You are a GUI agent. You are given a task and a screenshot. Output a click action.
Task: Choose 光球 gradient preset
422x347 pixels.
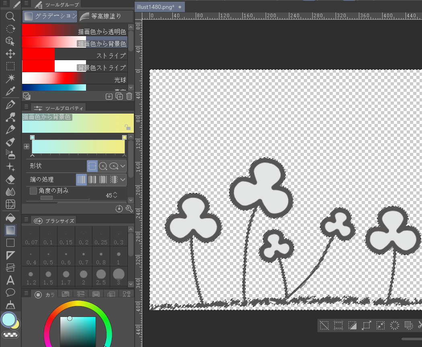[74, 78]
